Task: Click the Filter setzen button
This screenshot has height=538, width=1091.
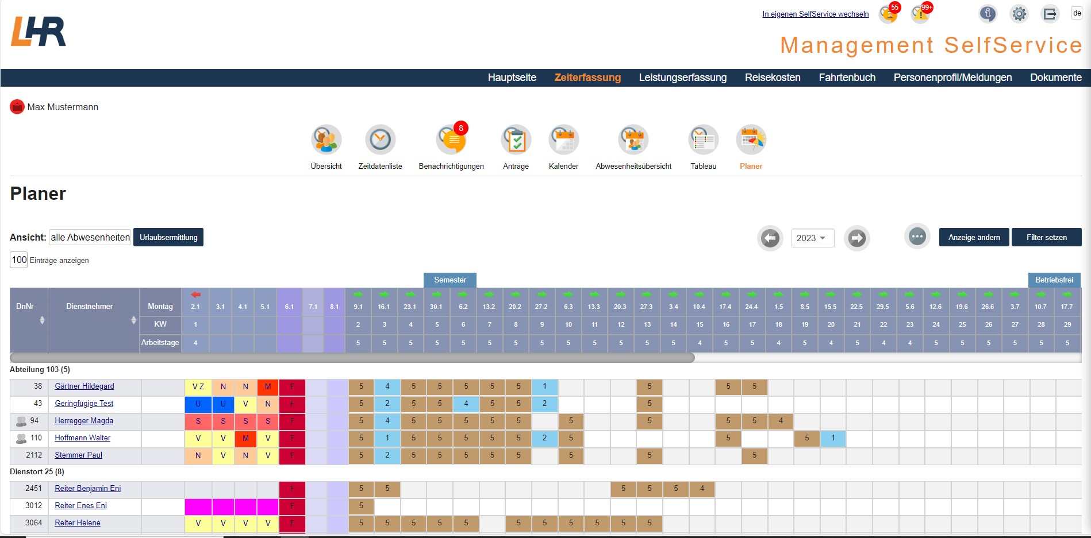Action: (x=1046, y=237)
